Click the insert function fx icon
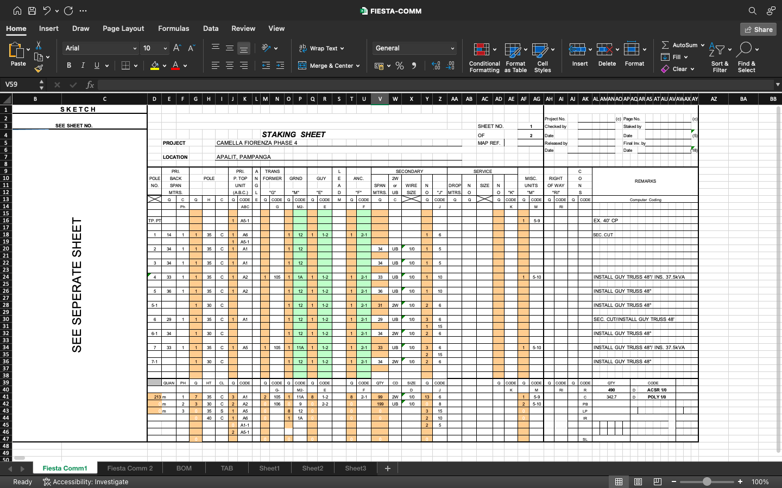This screenshot has height=488, width=782. point(90,85)
